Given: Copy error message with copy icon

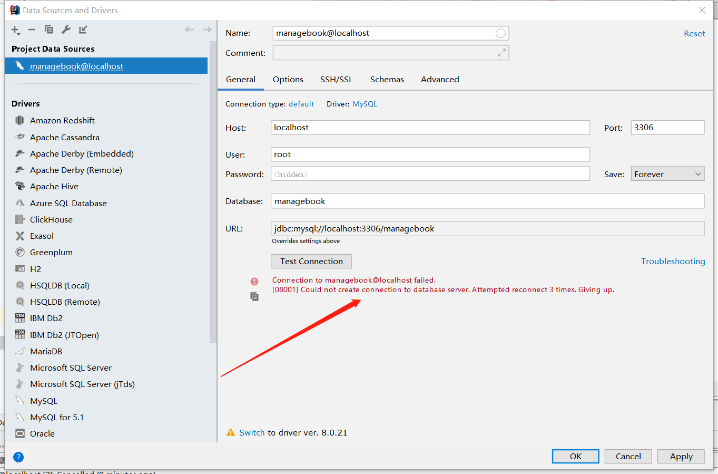Looking at the screenshot, I should 254,297.
